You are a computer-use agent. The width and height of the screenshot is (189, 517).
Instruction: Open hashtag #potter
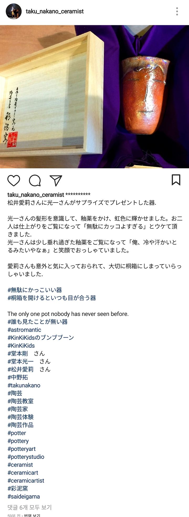(x=17, y=433)
